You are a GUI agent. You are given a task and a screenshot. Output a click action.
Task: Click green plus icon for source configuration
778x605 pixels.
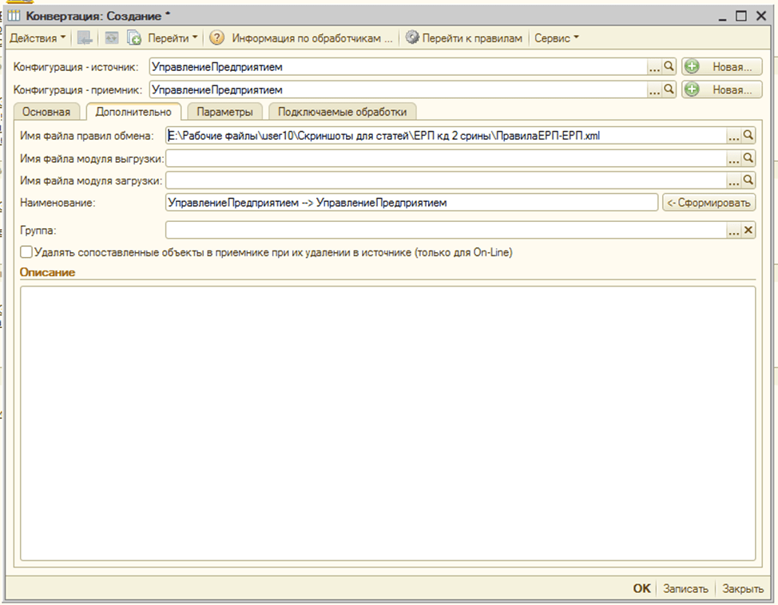point(692,68)
